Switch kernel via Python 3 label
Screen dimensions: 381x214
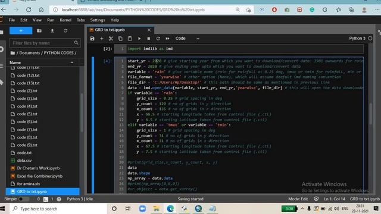click(x=357, y=38)
